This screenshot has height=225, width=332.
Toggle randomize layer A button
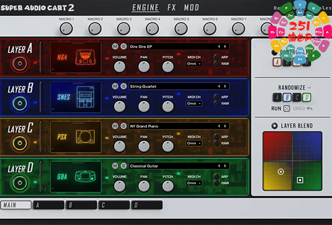coord(277,97)
